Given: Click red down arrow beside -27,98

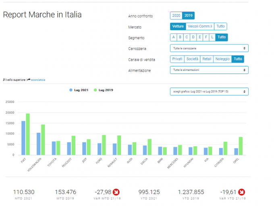Looking at the screenshot, I should (x=116, y=192).
